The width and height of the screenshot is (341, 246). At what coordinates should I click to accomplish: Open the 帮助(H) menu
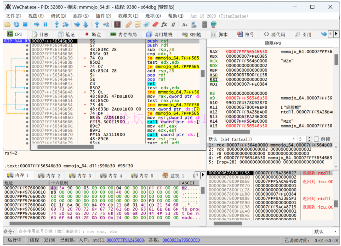coord(176,16)
